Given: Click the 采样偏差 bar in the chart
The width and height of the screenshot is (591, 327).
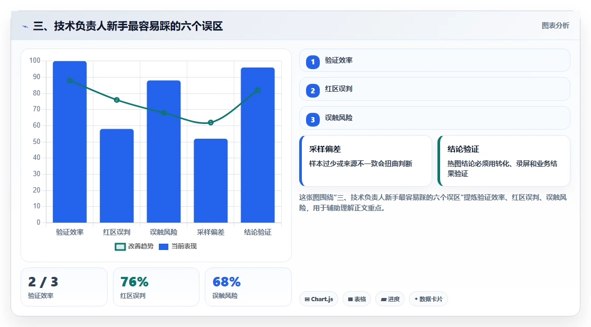Looking at the screenshot, I should [211, 180].
